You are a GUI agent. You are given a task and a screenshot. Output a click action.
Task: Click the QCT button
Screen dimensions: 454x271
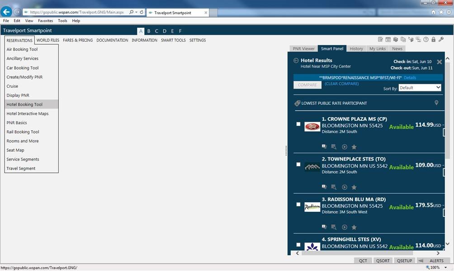(363, 261)
